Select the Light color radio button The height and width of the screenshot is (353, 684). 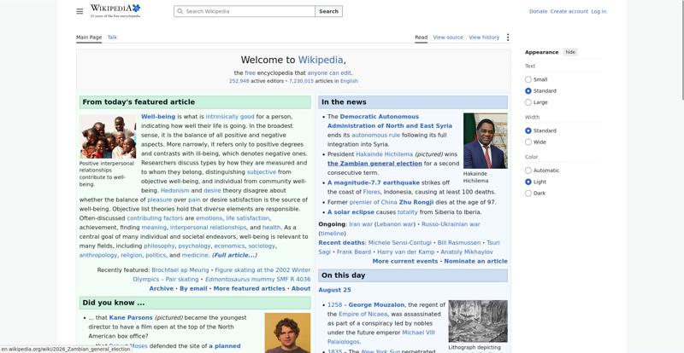click(528, 182)
